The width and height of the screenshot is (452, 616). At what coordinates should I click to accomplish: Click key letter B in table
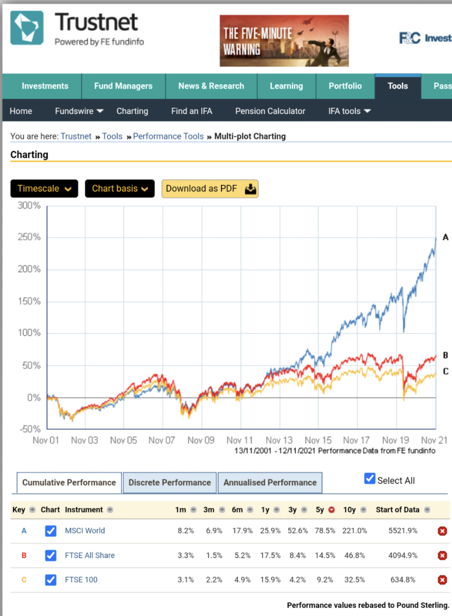tap(24, 555)
